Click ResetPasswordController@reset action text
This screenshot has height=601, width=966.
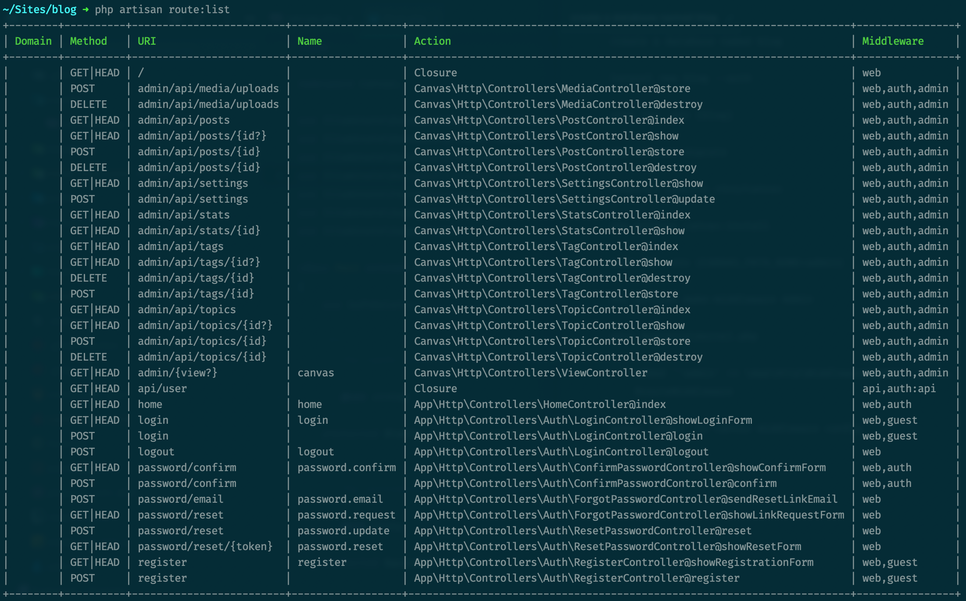click(x=583, y=531)
